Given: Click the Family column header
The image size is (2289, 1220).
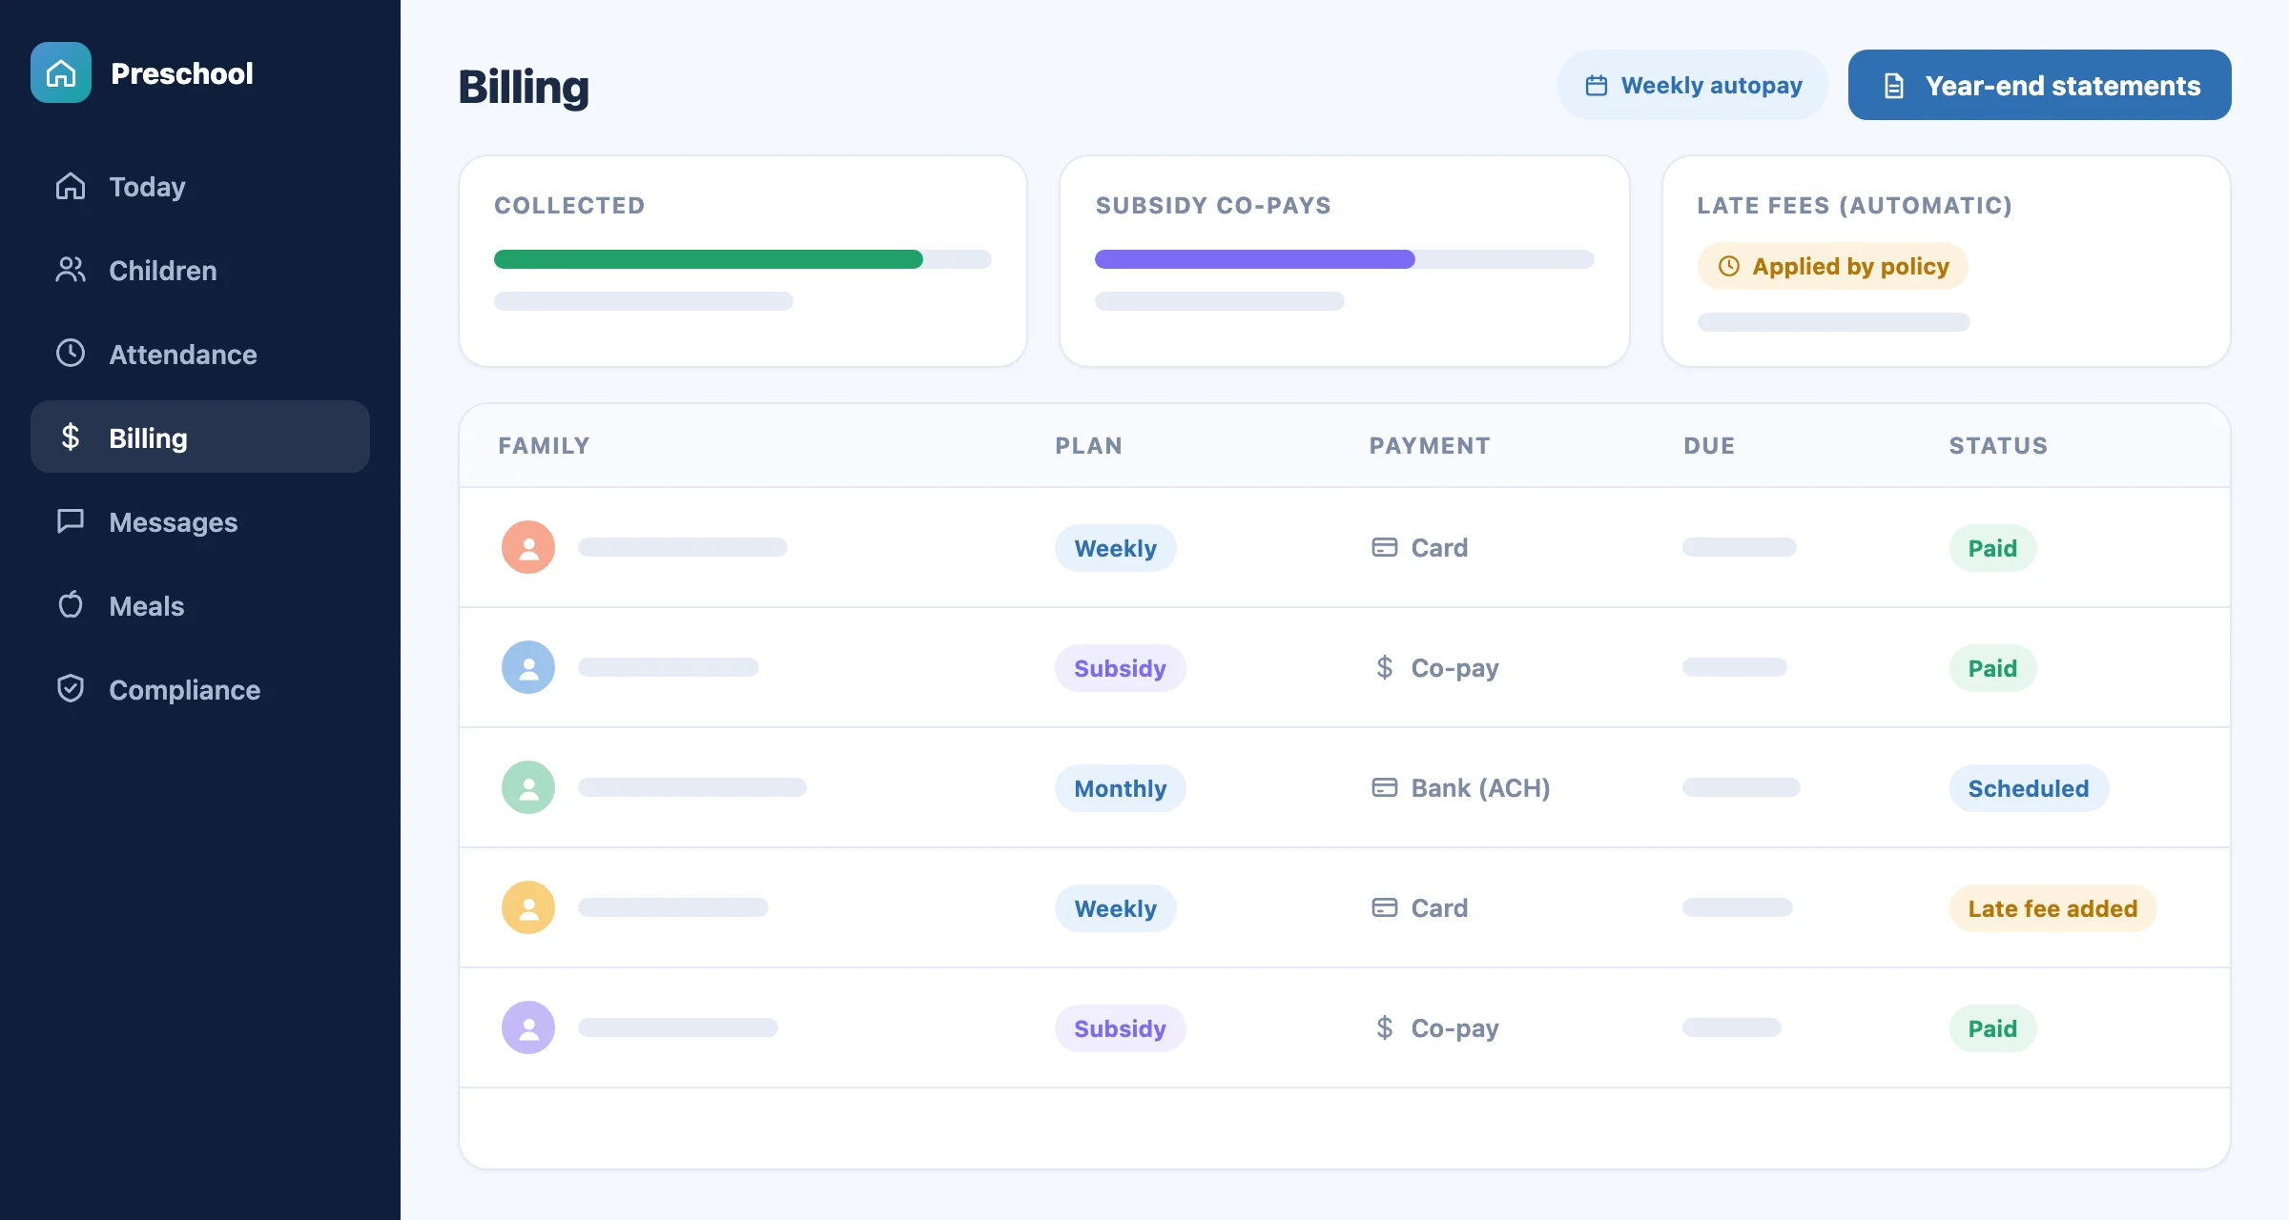Looking at the screenshot, I should point(544,445).
